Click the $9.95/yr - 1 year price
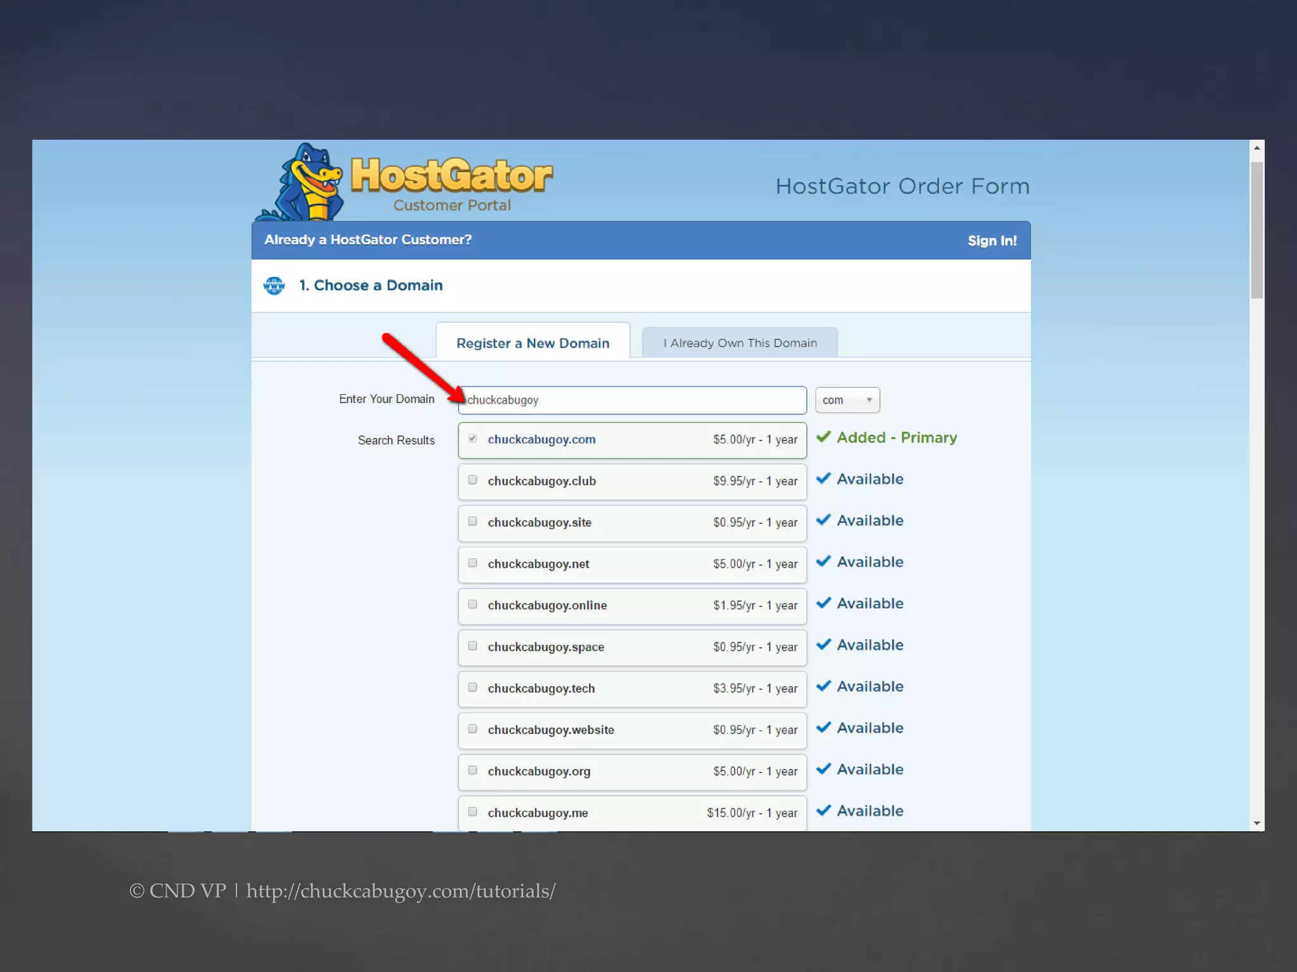The image size is (1297, 972). point(755,481)
